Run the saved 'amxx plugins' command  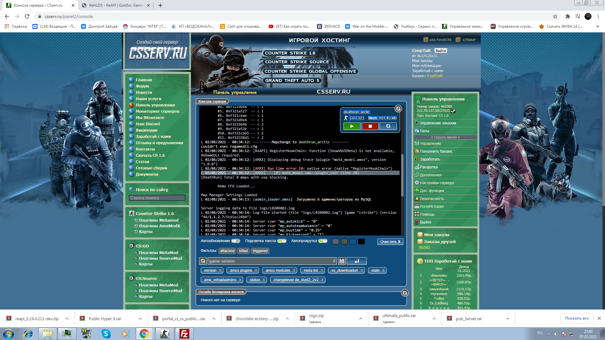click(241, 270)
